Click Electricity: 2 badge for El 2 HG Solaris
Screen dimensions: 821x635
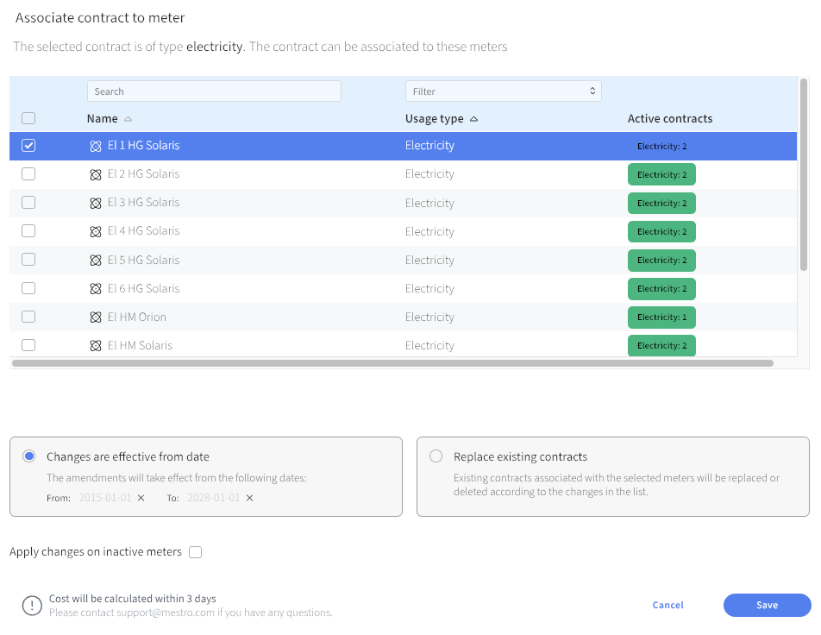(661, 174)
